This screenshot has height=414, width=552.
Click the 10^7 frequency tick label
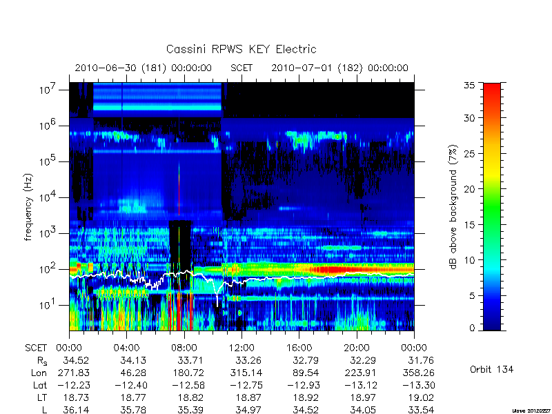coord(48,90)
